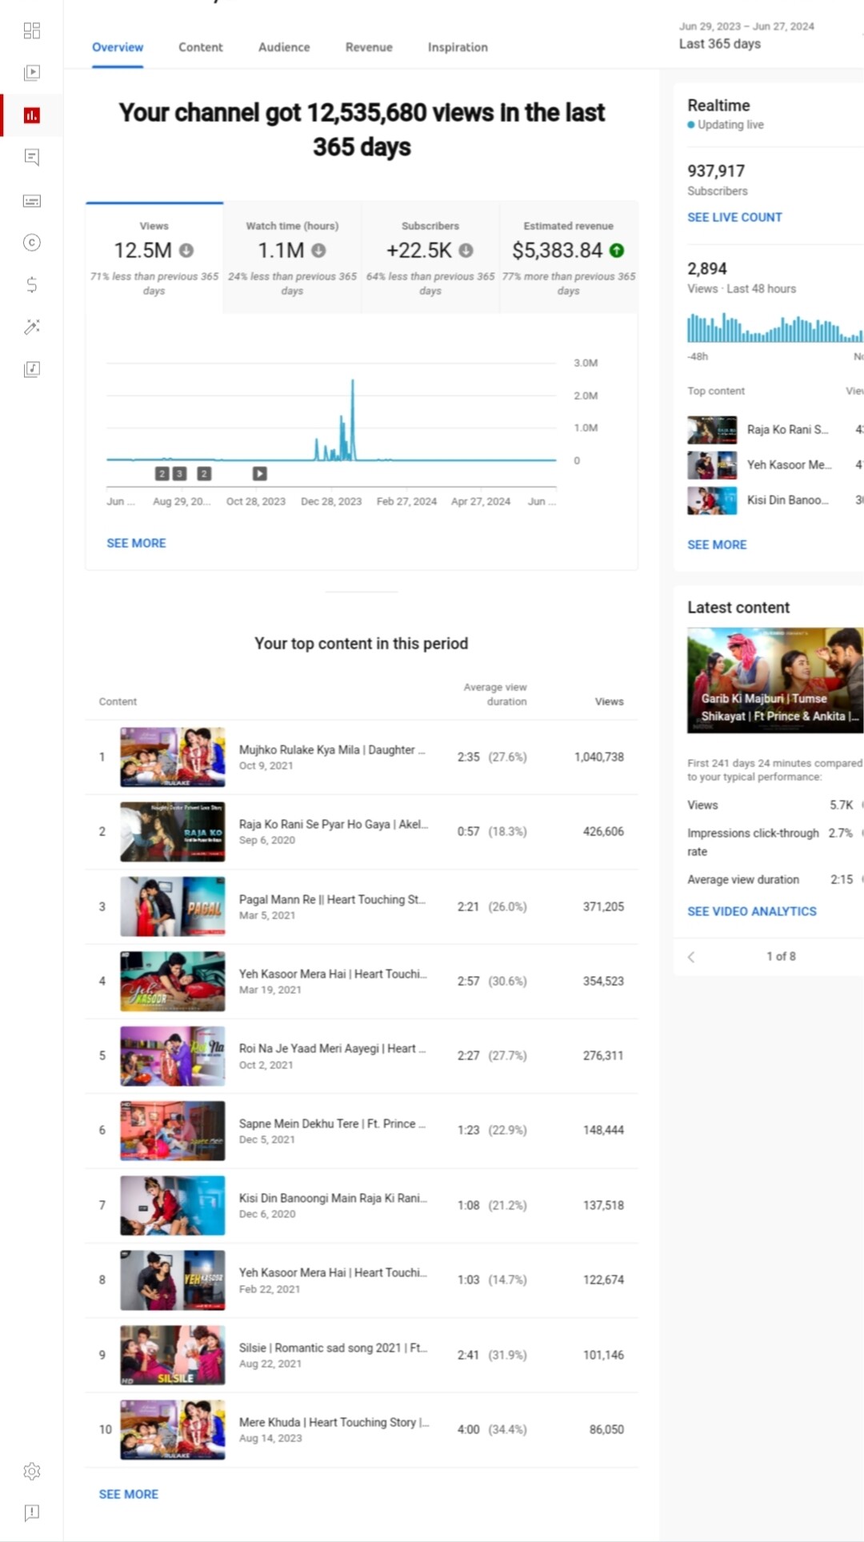The image size is (864, 1542).
Task: Click the first '2' marker on chart timeline
Action: tap(162, 474)
